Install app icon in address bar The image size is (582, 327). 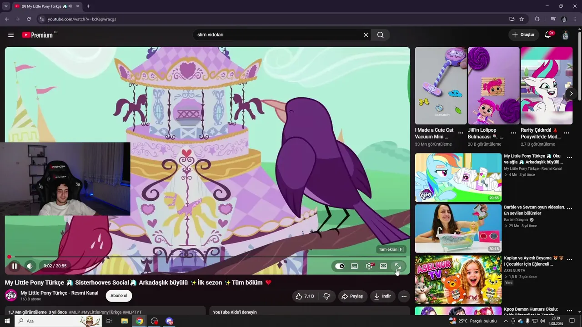[x=512, y=19]
